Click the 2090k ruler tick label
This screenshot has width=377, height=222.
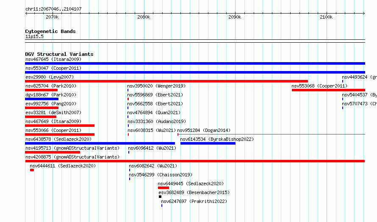tap(235, 17)
